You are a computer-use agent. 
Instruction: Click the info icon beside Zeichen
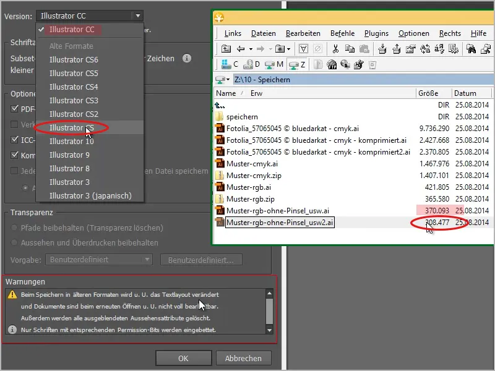pos(187,58)
